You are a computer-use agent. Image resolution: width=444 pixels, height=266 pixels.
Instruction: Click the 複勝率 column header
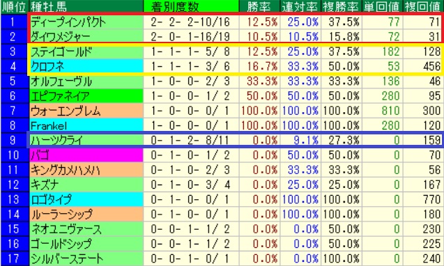(x=342, y=7)
